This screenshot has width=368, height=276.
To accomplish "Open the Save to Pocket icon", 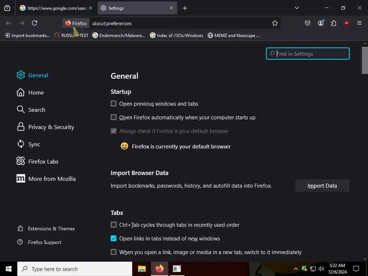I will pyautogui.click(x=308, y=23).
